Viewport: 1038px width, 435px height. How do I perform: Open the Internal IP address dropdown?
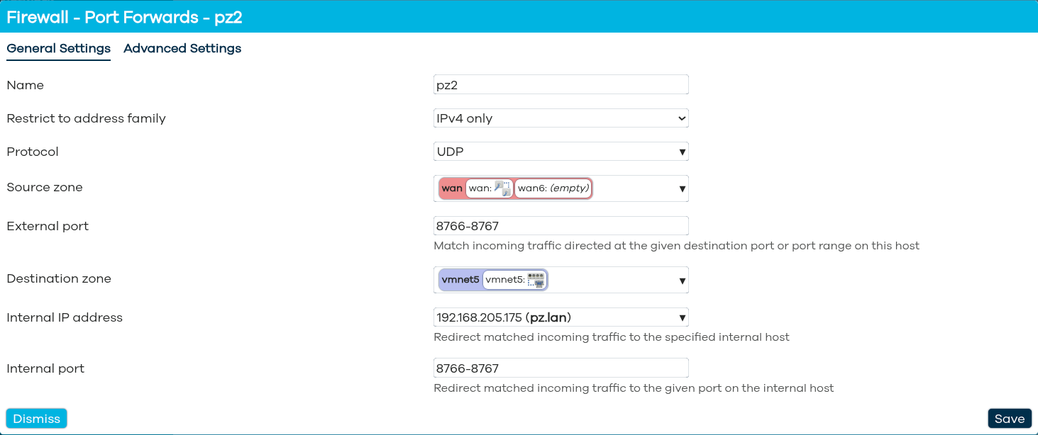click(561, 317)
